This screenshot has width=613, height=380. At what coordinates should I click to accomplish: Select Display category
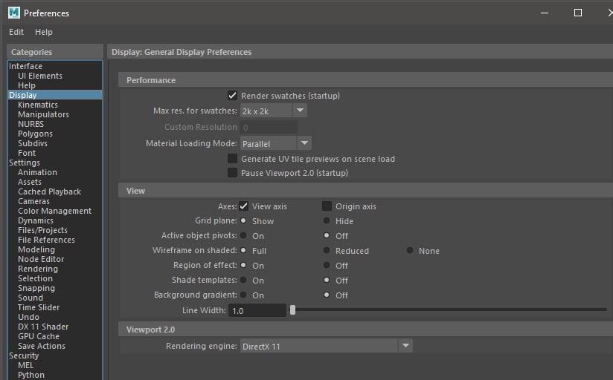pyautogui.click(x=55, y=95)
